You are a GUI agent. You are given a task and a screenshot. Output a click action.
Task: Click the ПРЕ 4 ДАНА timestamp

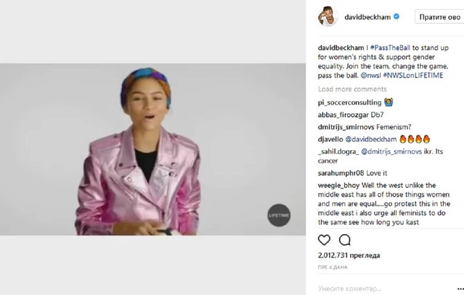[332, 267]
